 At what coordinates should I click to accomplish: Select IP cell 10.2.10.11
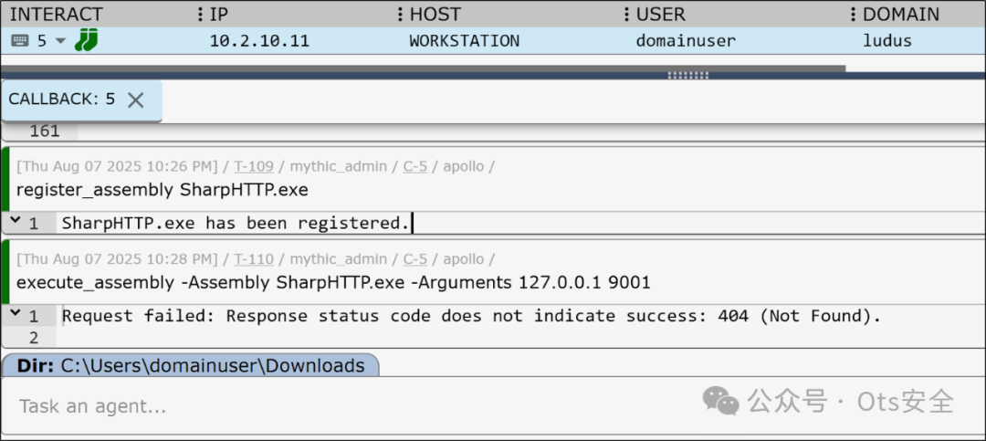(259, 41)
